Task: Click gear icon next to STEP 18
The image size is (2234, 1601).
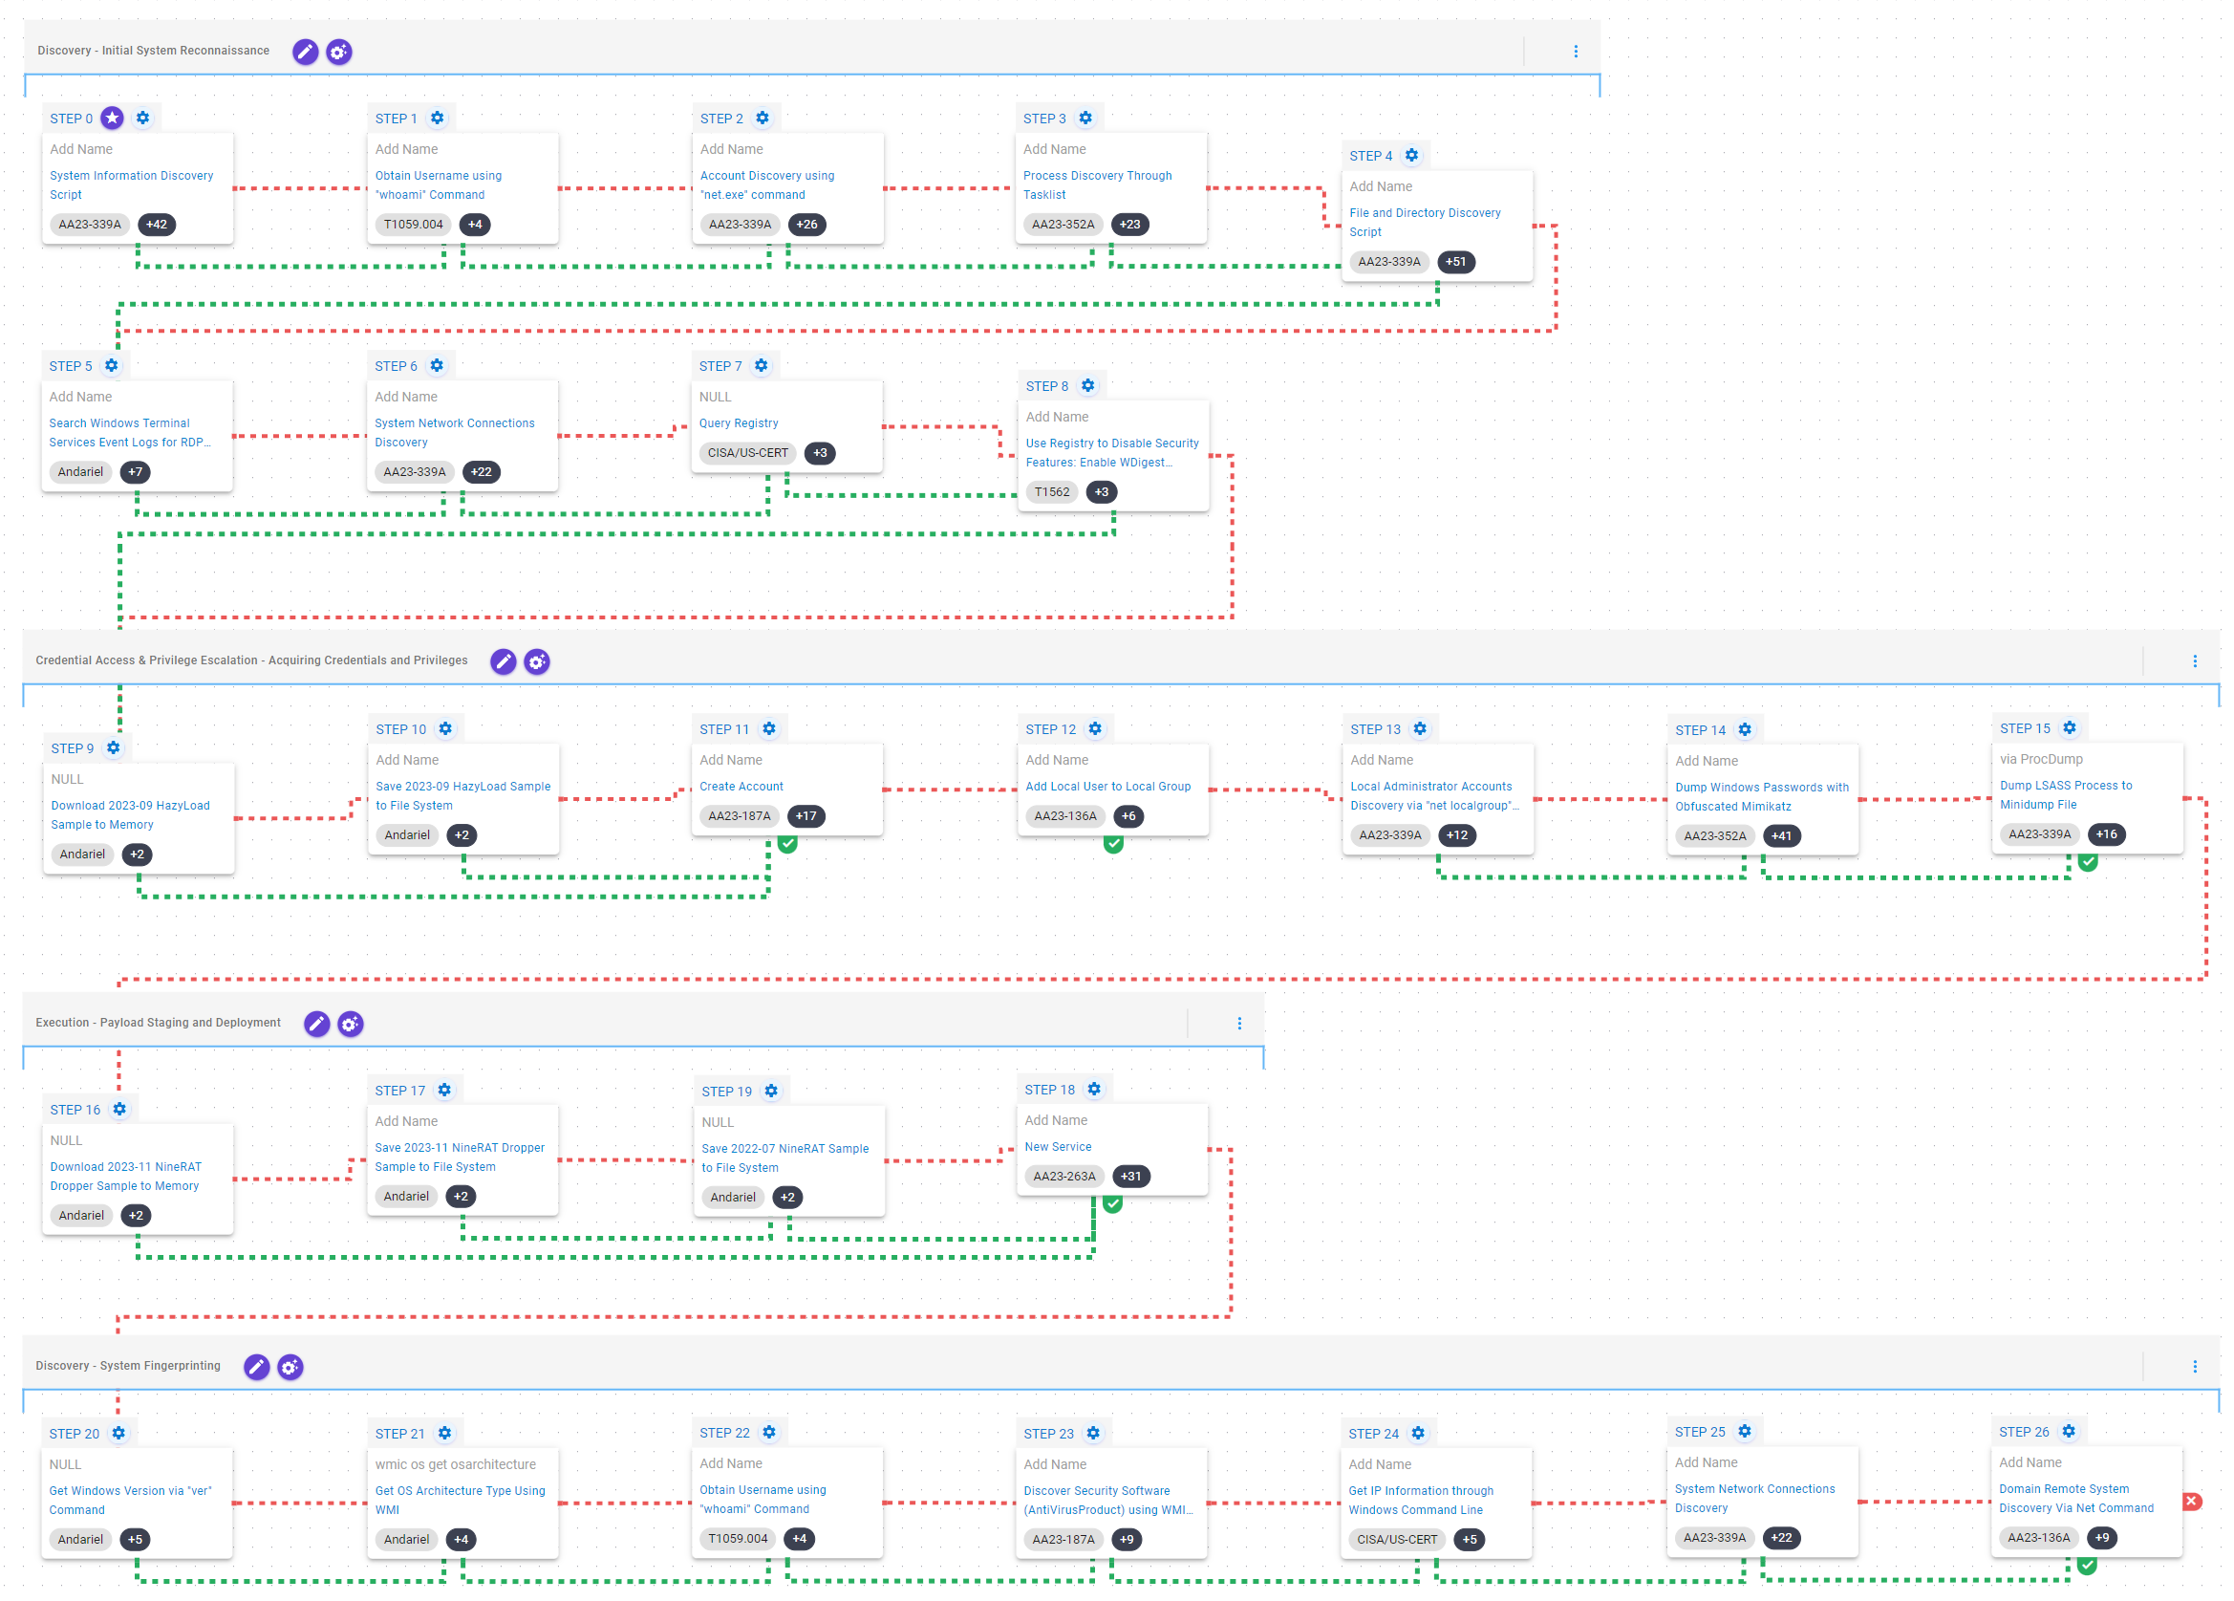Action: (1093, 1089)
